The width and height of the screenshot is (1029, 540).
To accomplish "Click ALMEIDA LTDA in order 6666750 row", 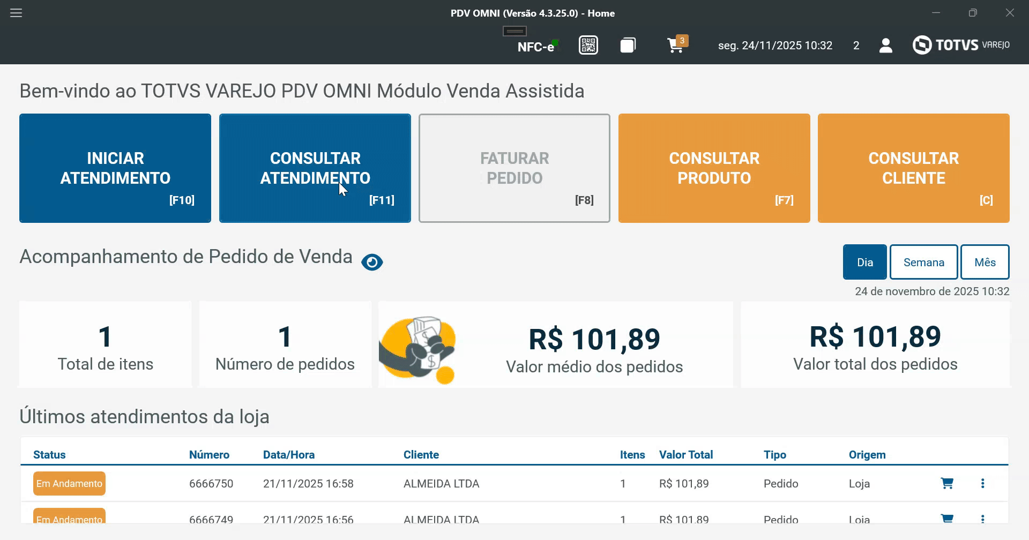I will (442, 484).
